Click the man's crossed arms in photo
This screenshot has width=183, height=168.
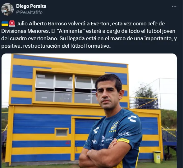point(105,154)
